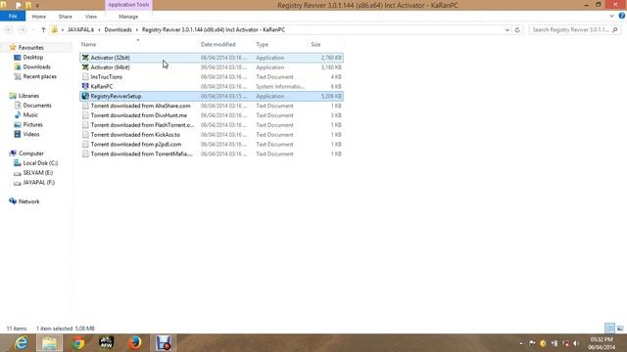Open the Pictures library
Image resolution: width=627 pixels, height=352 pixels.
32,124
